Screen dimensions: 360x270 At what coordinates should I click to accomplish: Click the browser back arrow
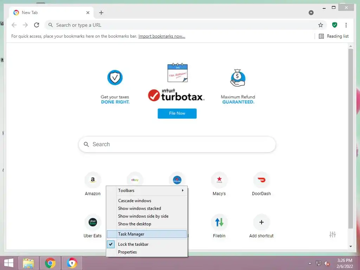tap(14, 25)
